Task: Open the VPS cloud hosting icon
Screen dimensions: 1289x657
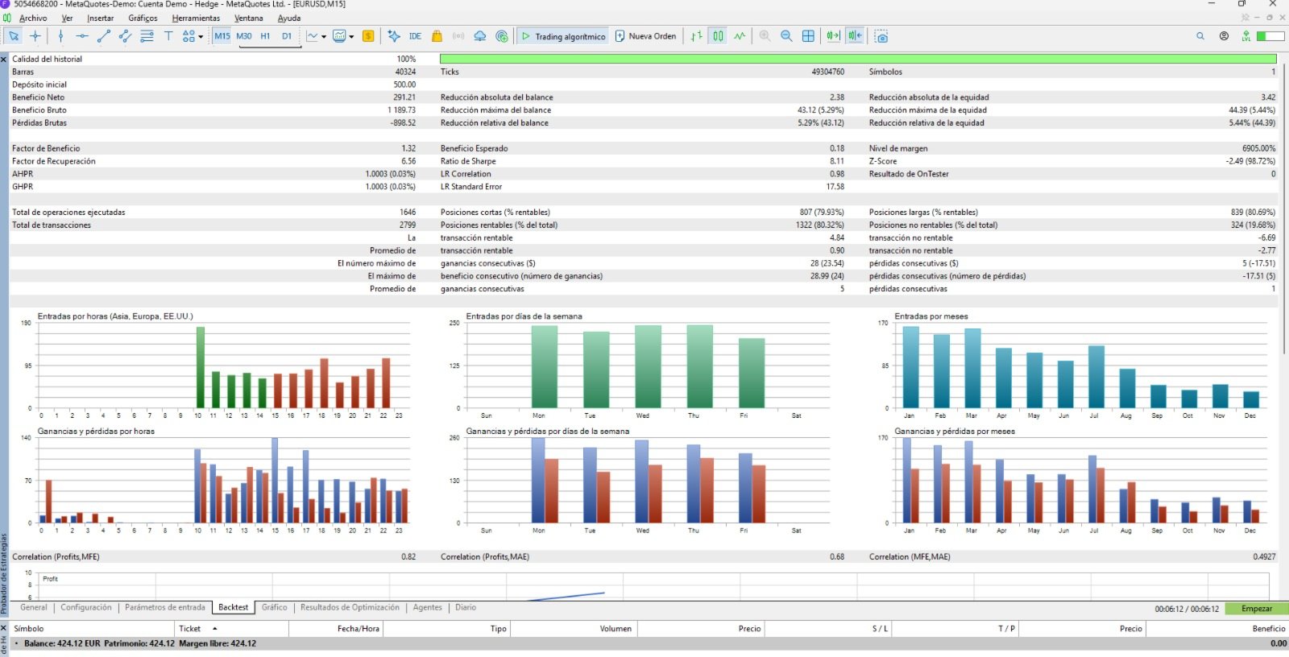Action: coord(480,36)
